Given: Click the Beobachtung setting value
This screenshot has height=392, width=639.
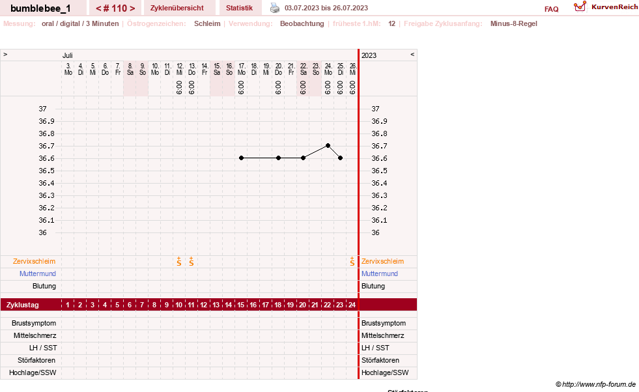Looking at the screenshot, I should point(302,23).
